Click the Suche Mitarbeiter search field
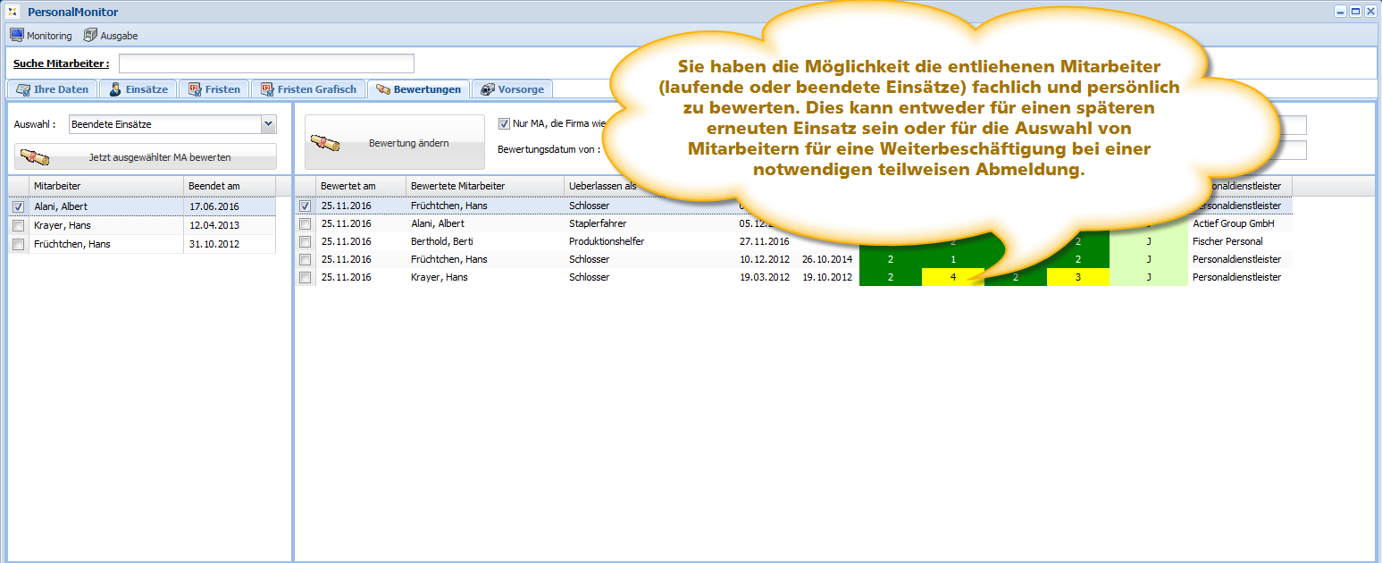The height and width of the screenshot is (563, 1382). click(x=266, y=63)
